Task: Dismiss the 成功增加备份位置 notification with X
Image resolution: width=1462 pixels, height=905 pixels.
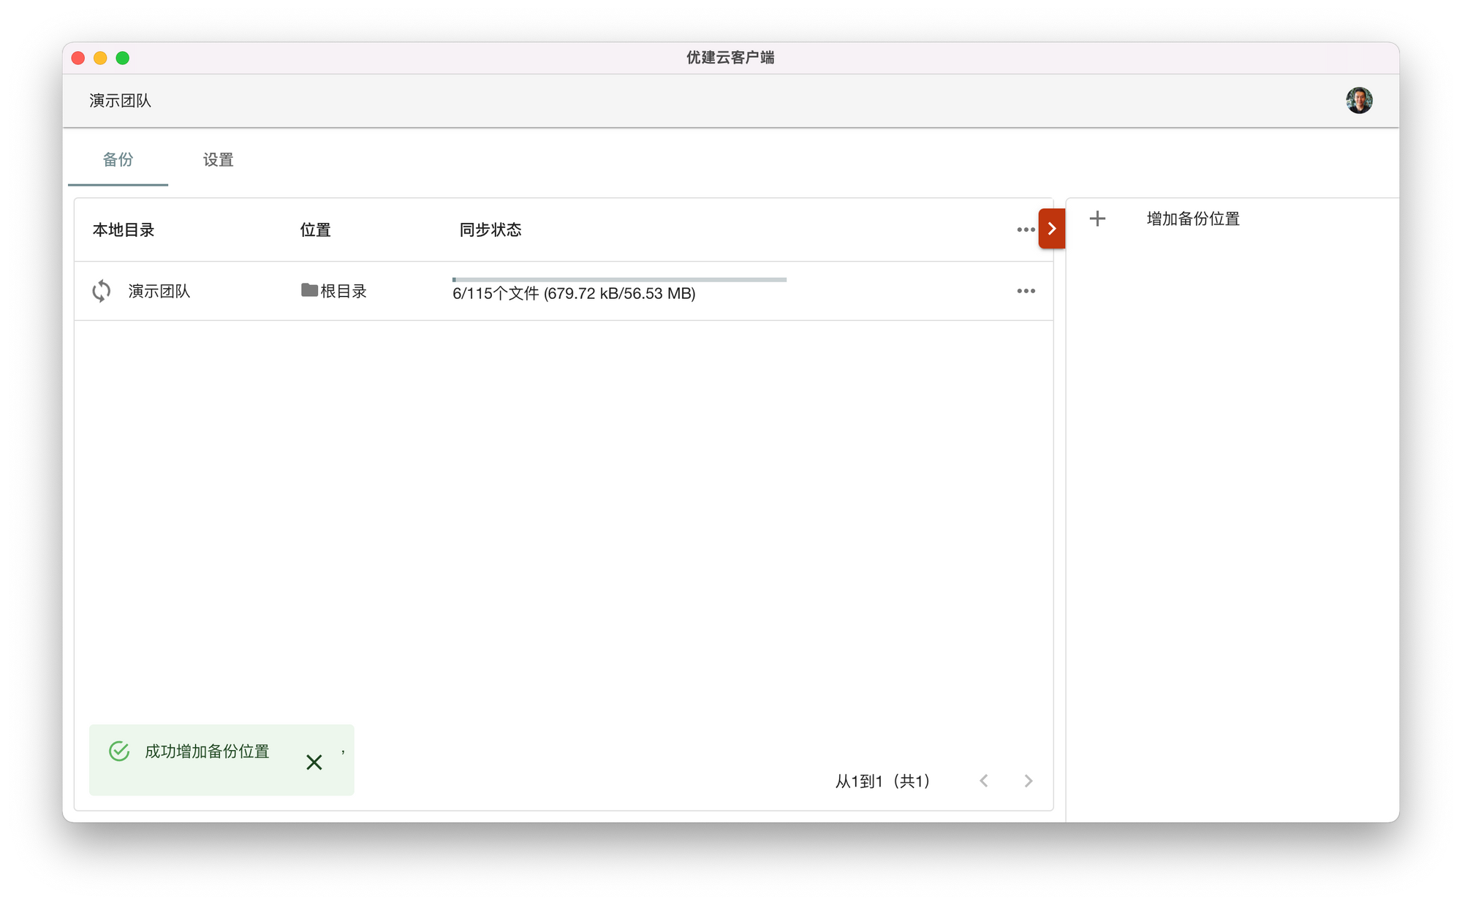Action: [314, 762]
